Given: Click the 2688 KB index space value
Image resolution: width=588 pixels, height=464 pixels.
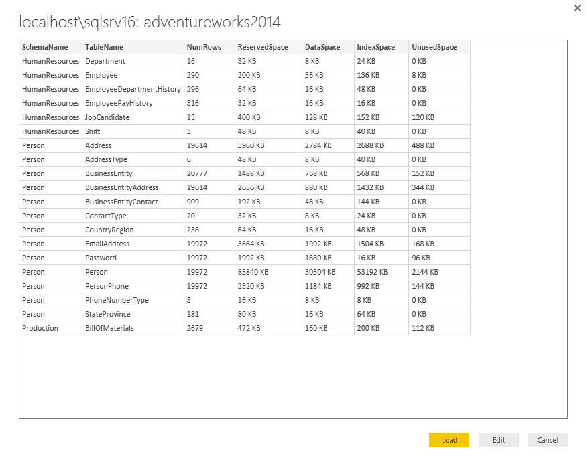Looking at the screenshot, I should coord(381,145).
